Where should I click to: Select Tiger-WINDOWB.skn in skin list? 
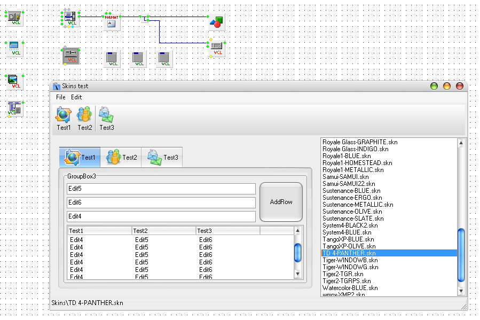350,260
